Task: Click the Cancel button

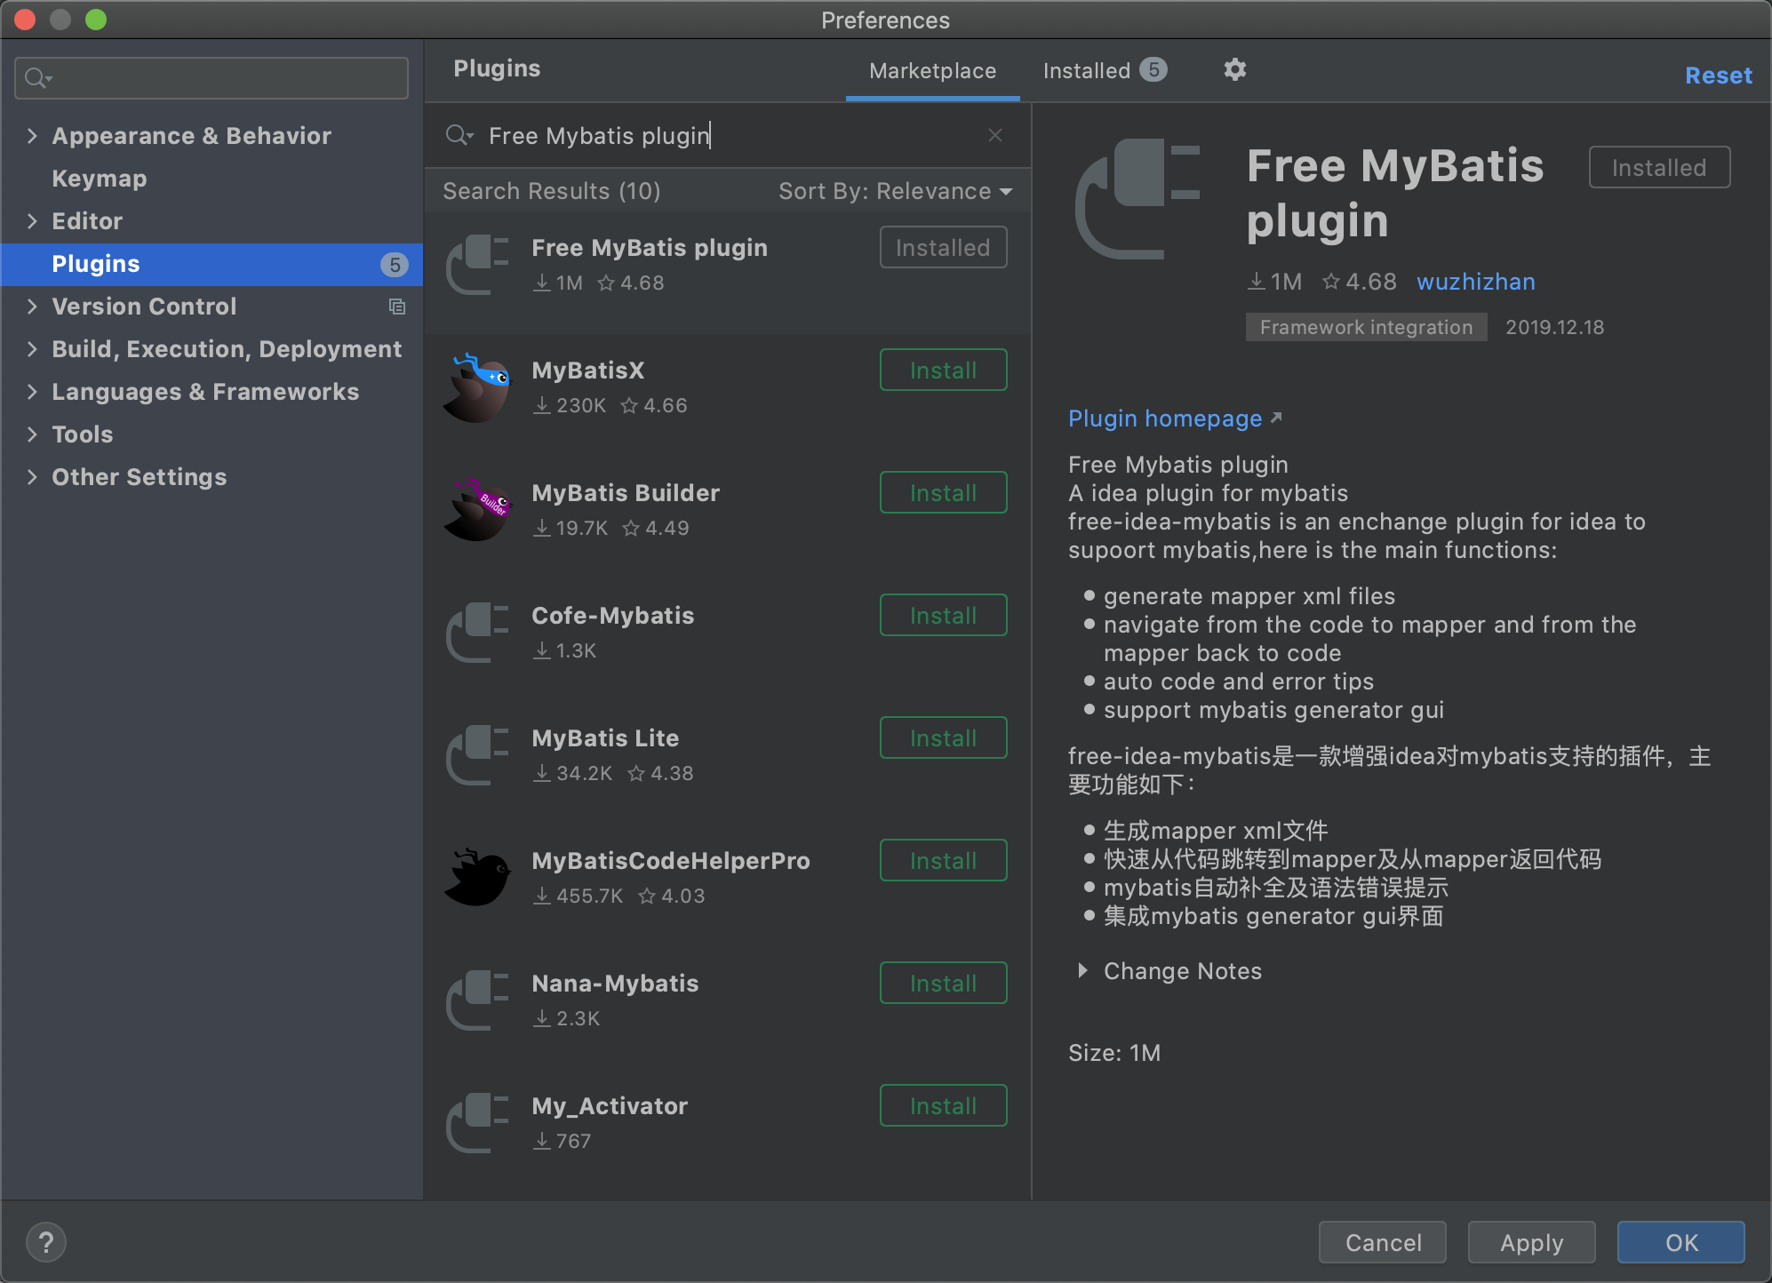Action: pyautogui.click(x=1383, y=1242)
